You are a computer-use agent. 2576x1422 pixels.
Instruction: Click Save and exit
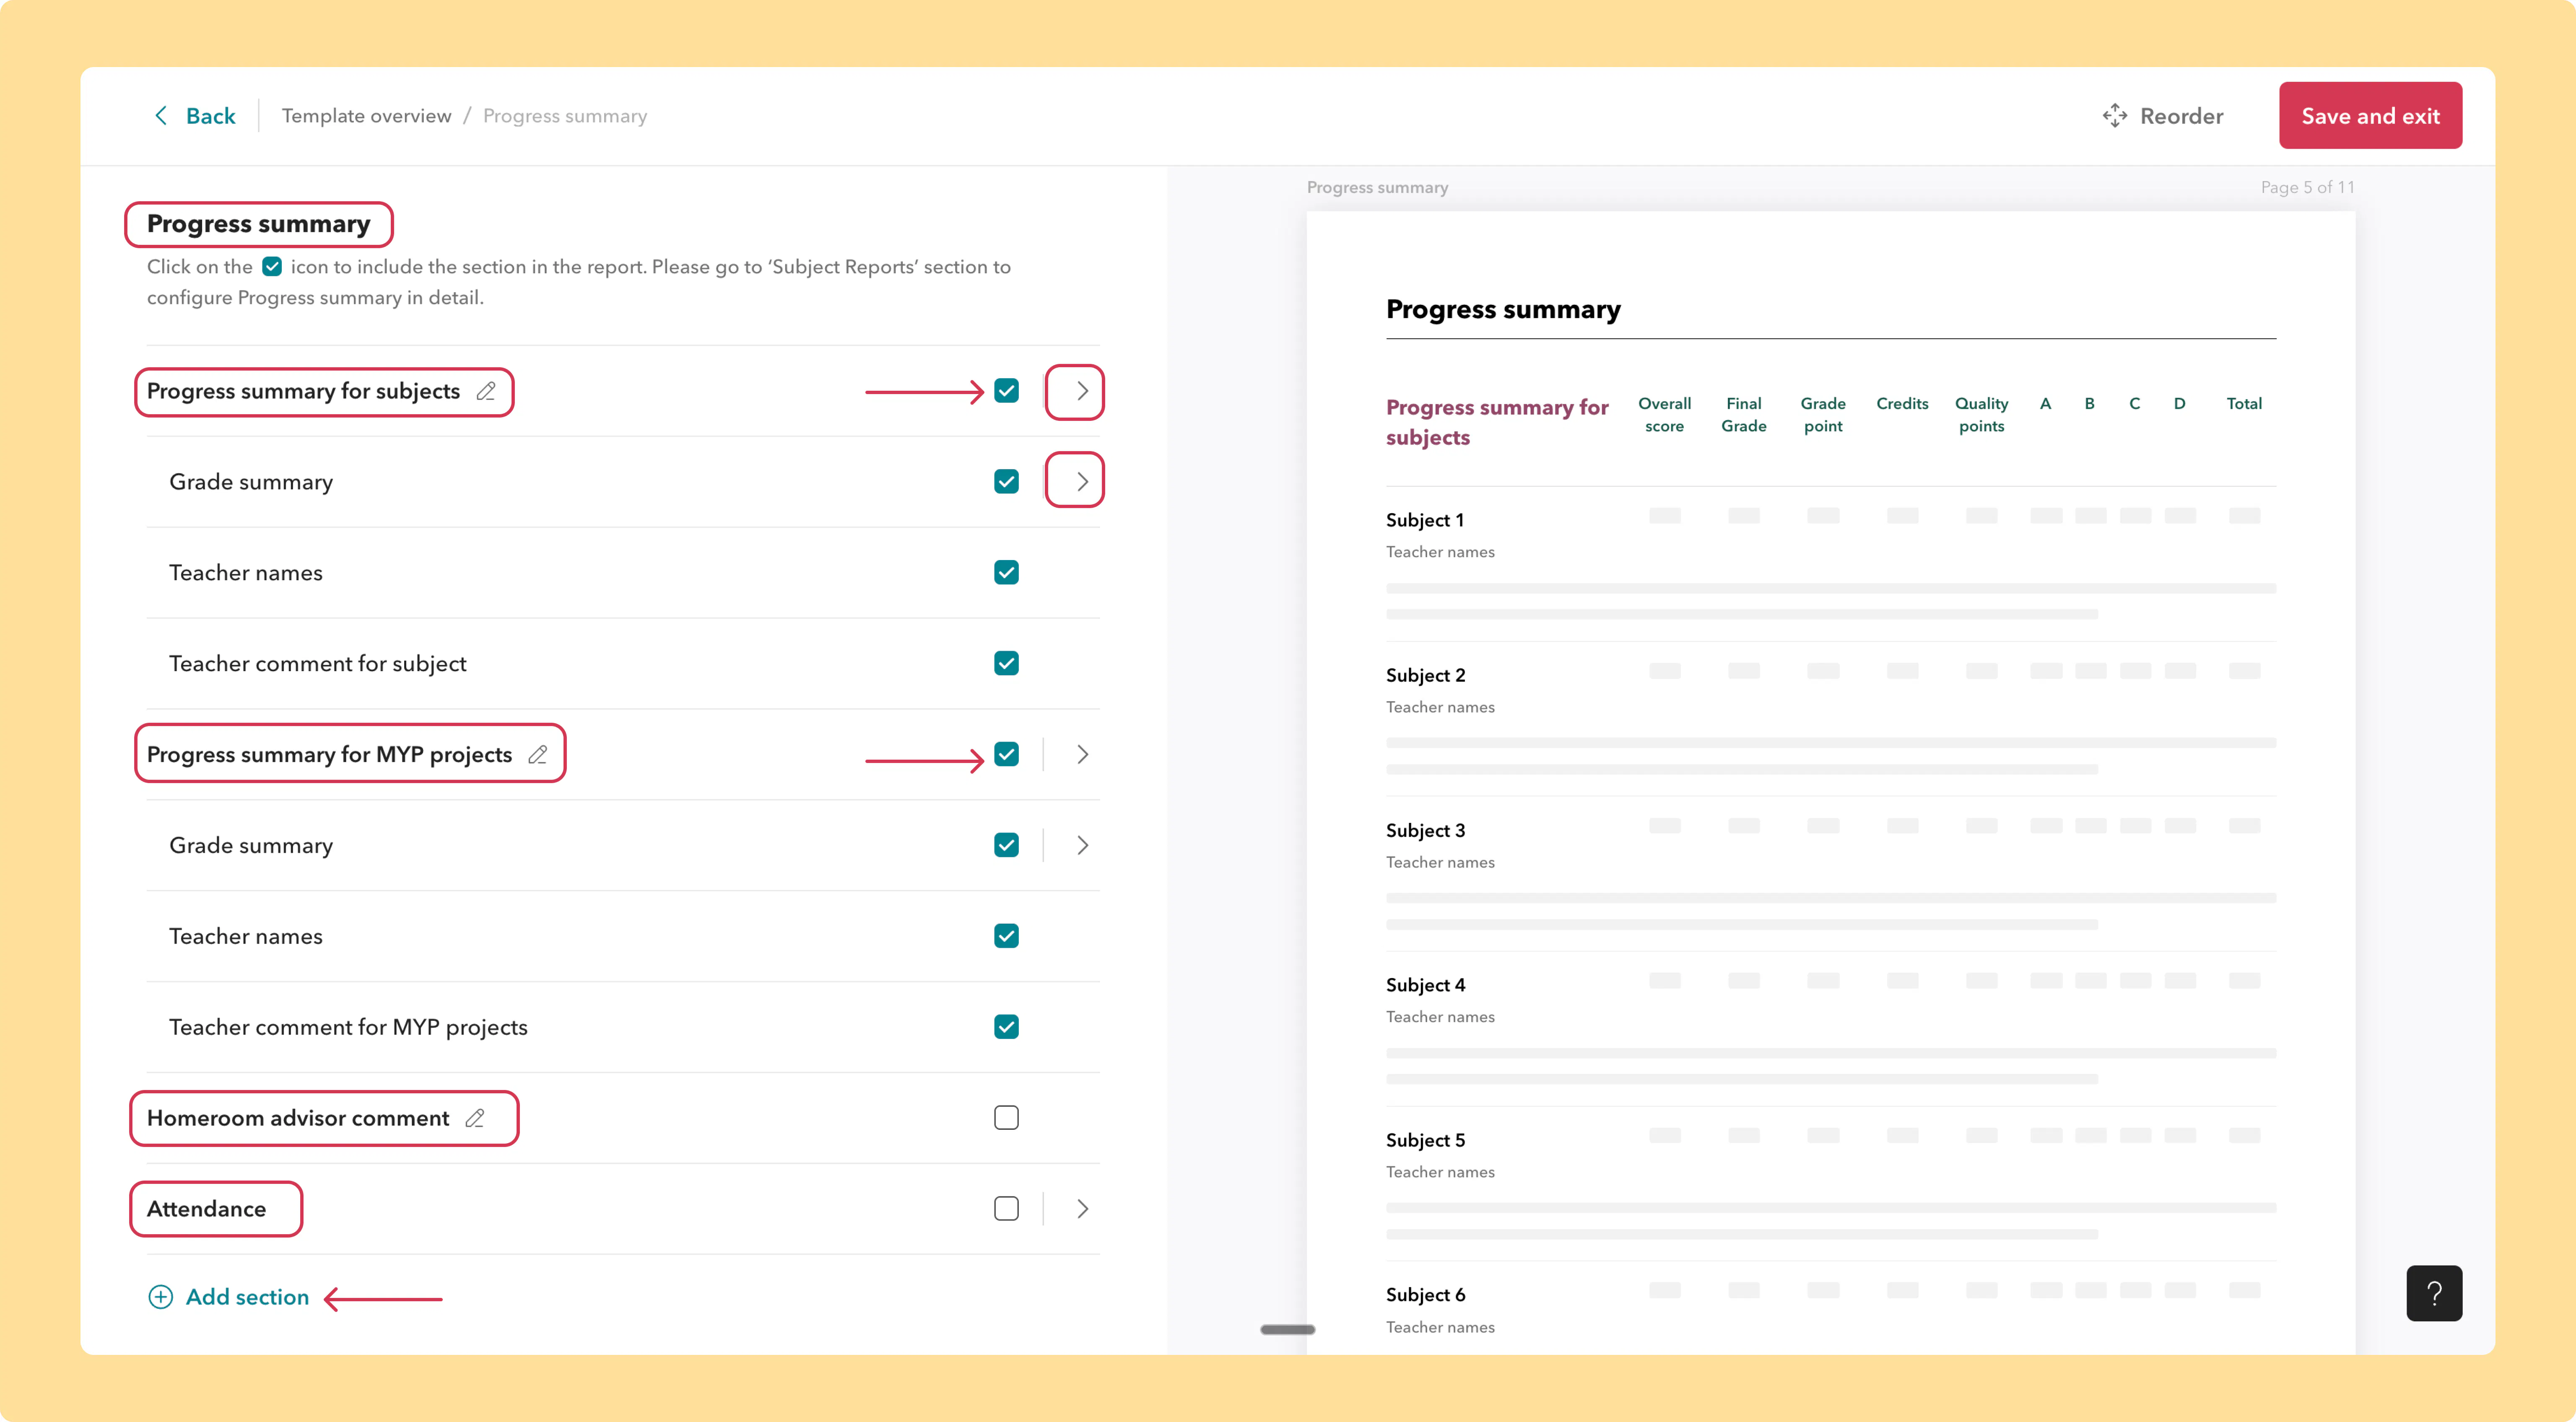2370,116
